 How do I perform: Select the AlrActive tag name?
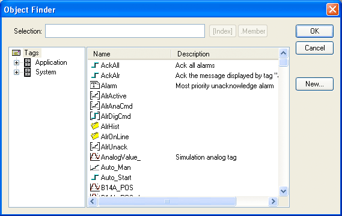114,96
